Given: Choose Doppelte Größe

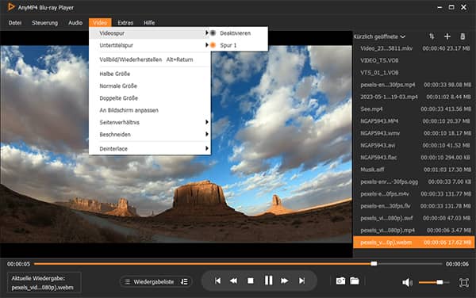Looking at the screenshot, I should pyautogui.click(x=149, y=98).
